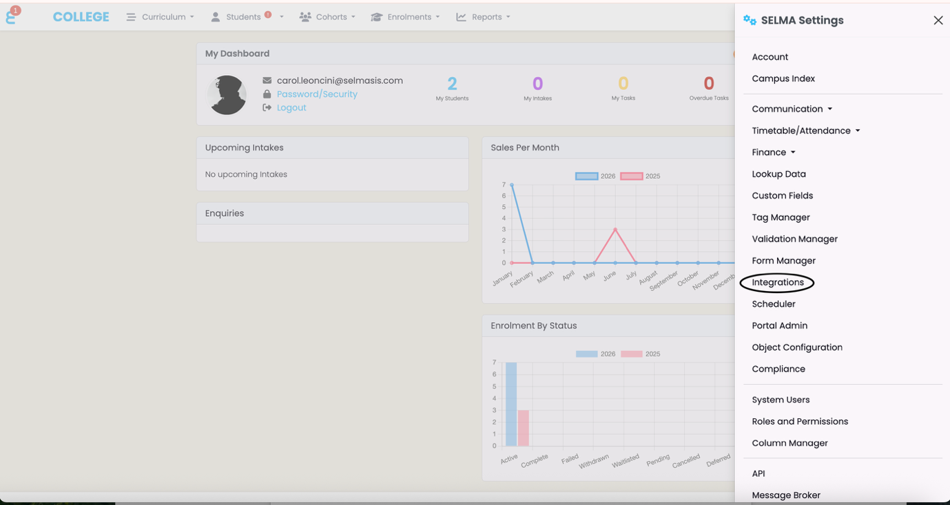Open Integrations in the settings panel

[x=778, y=282]
